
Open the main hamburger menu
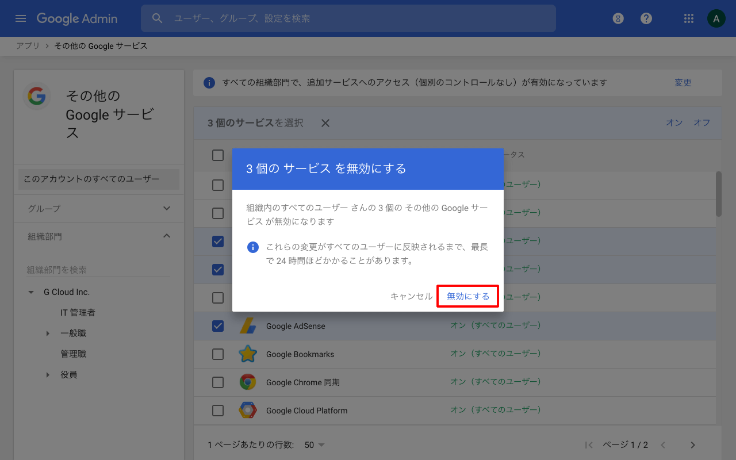[x=21, y=18]
